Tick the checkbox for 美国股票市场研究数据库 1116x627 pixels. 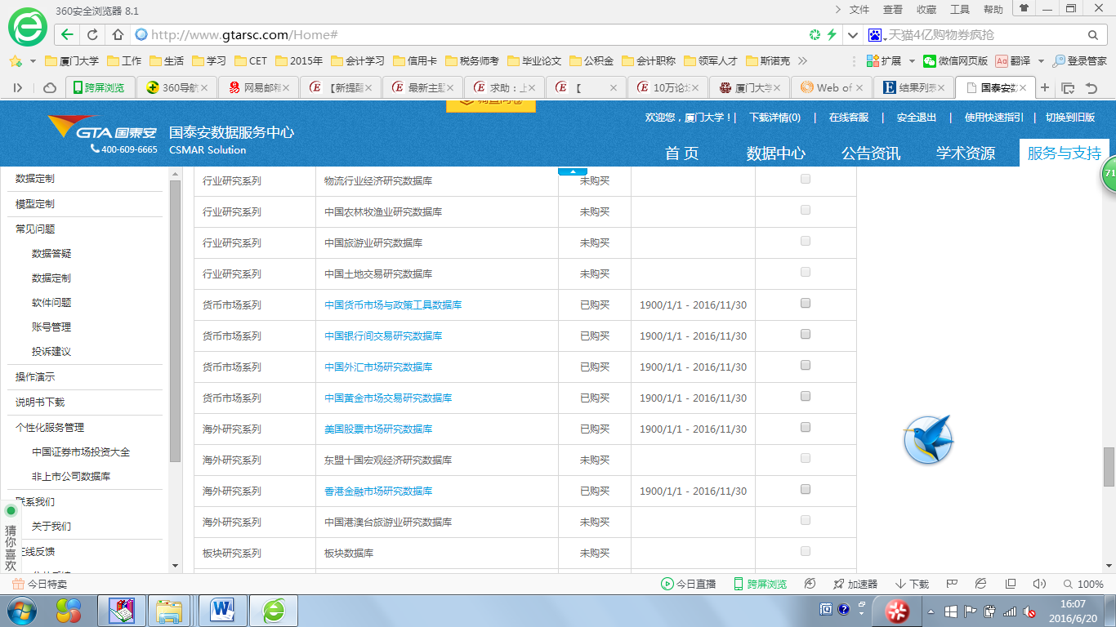[806, 428]
